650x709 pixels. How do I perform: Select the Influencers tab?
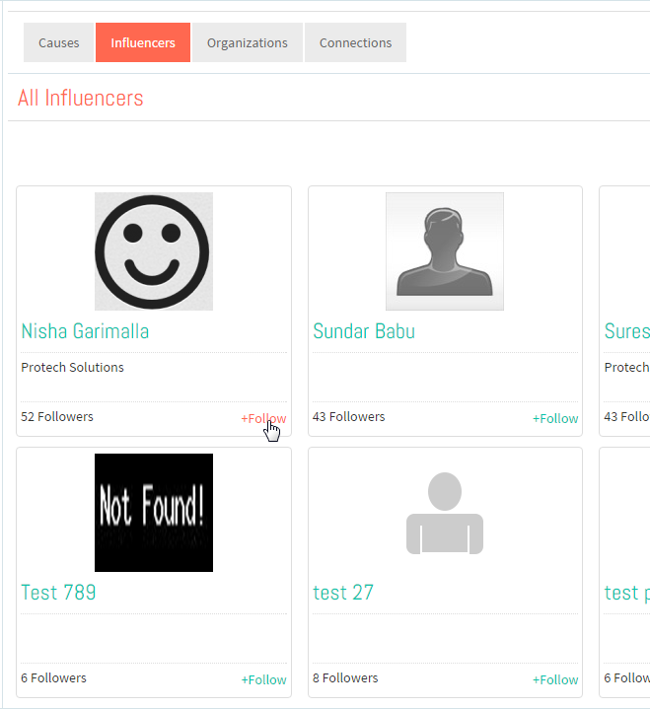143,42
